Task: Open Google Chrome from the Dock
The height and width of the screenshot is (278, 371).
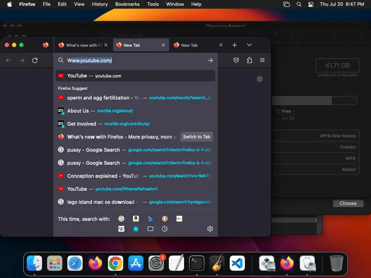Action: pos(116,263)
